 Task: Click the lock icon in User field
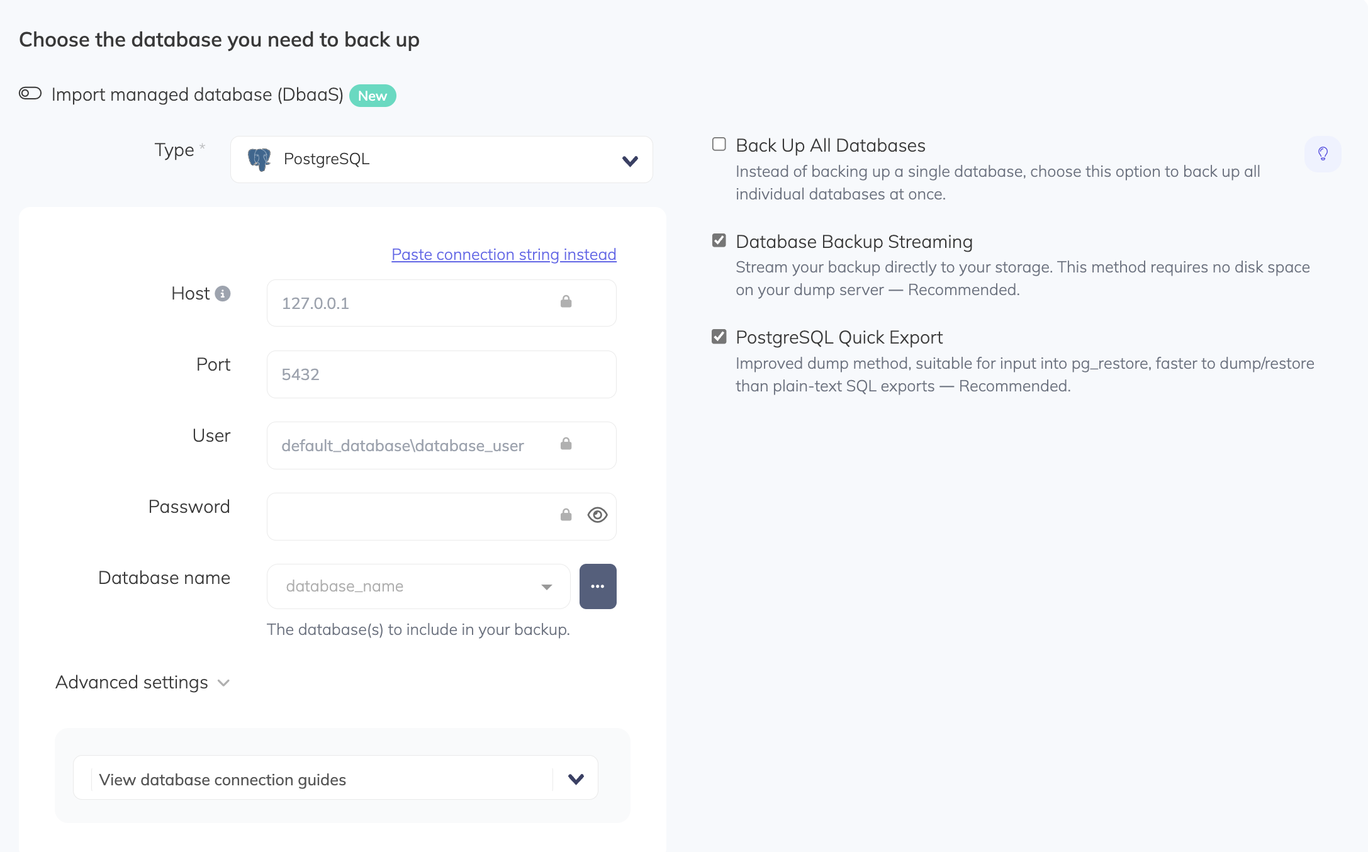pyautogui.click(x=566, y=444)
